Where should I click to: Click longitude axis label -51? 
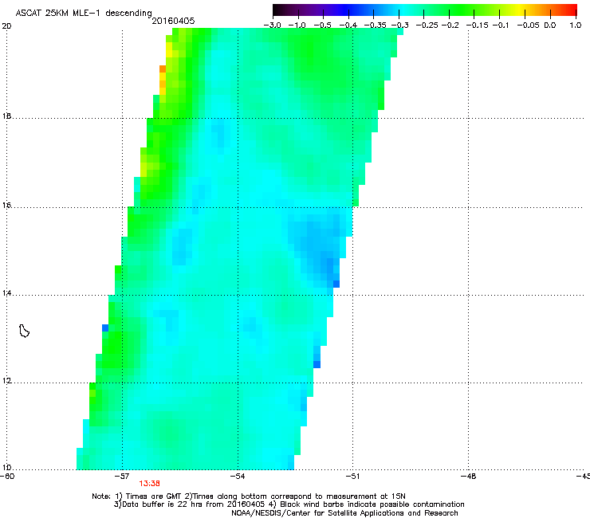[352, 477]
